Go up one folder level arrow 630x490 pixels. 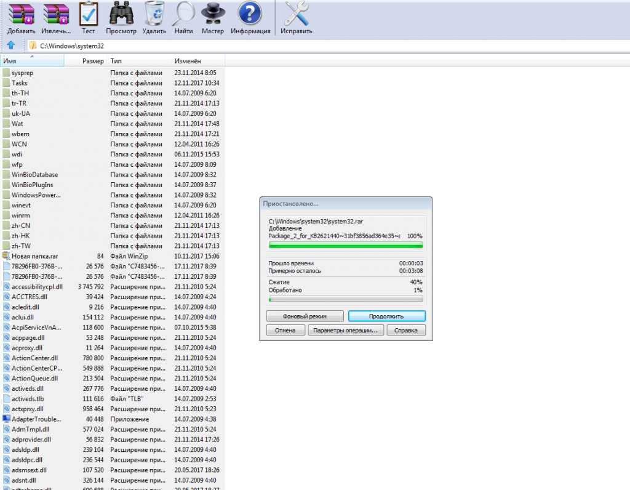coord(11,46)
